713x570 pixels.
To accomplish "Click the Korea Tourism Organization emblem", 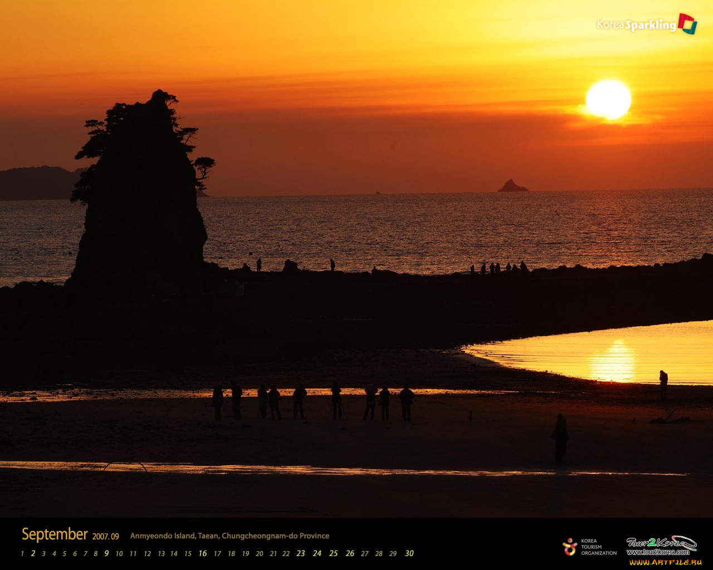I will click(x=570, y=547).
